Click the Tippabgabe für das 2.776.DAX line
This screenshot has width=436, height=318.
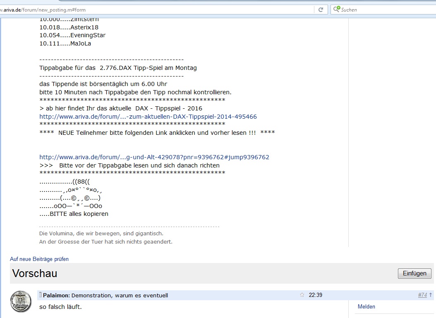[118, 68]
